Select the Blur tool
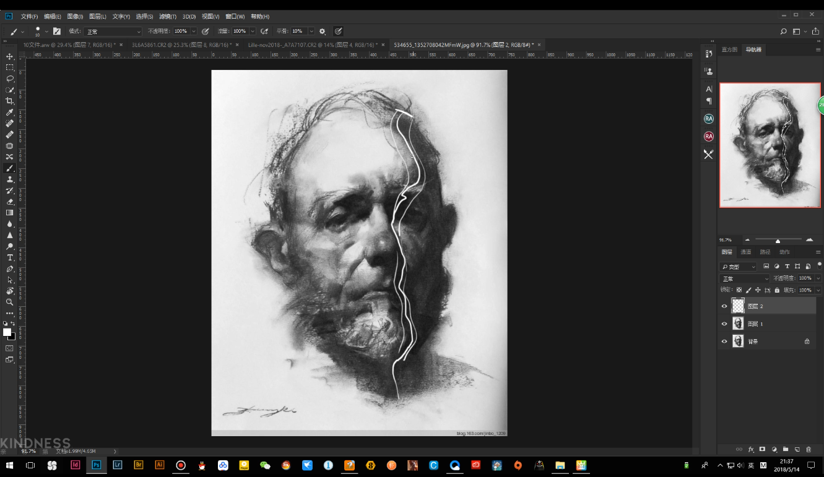 (x=9, y=223)
